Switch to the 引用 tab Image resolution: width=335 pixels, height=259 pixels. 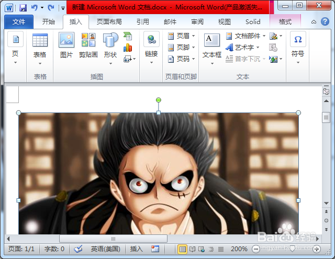(x=143, y=22)
